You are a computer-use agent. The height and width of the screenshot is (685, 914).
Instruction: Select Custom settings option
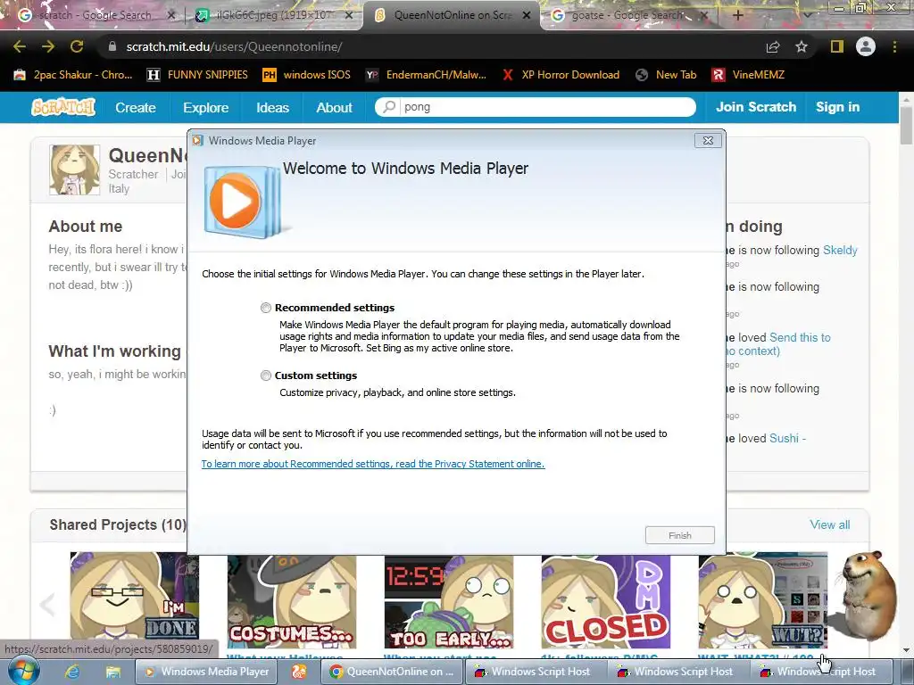pyautogui.click(x=266, y=376)
